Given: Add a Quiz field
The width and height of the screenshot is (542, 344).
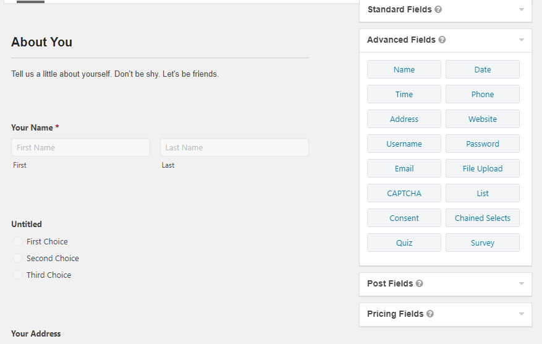Looking at the screenshot, I should pyautogui.click(x=404, y=243).
